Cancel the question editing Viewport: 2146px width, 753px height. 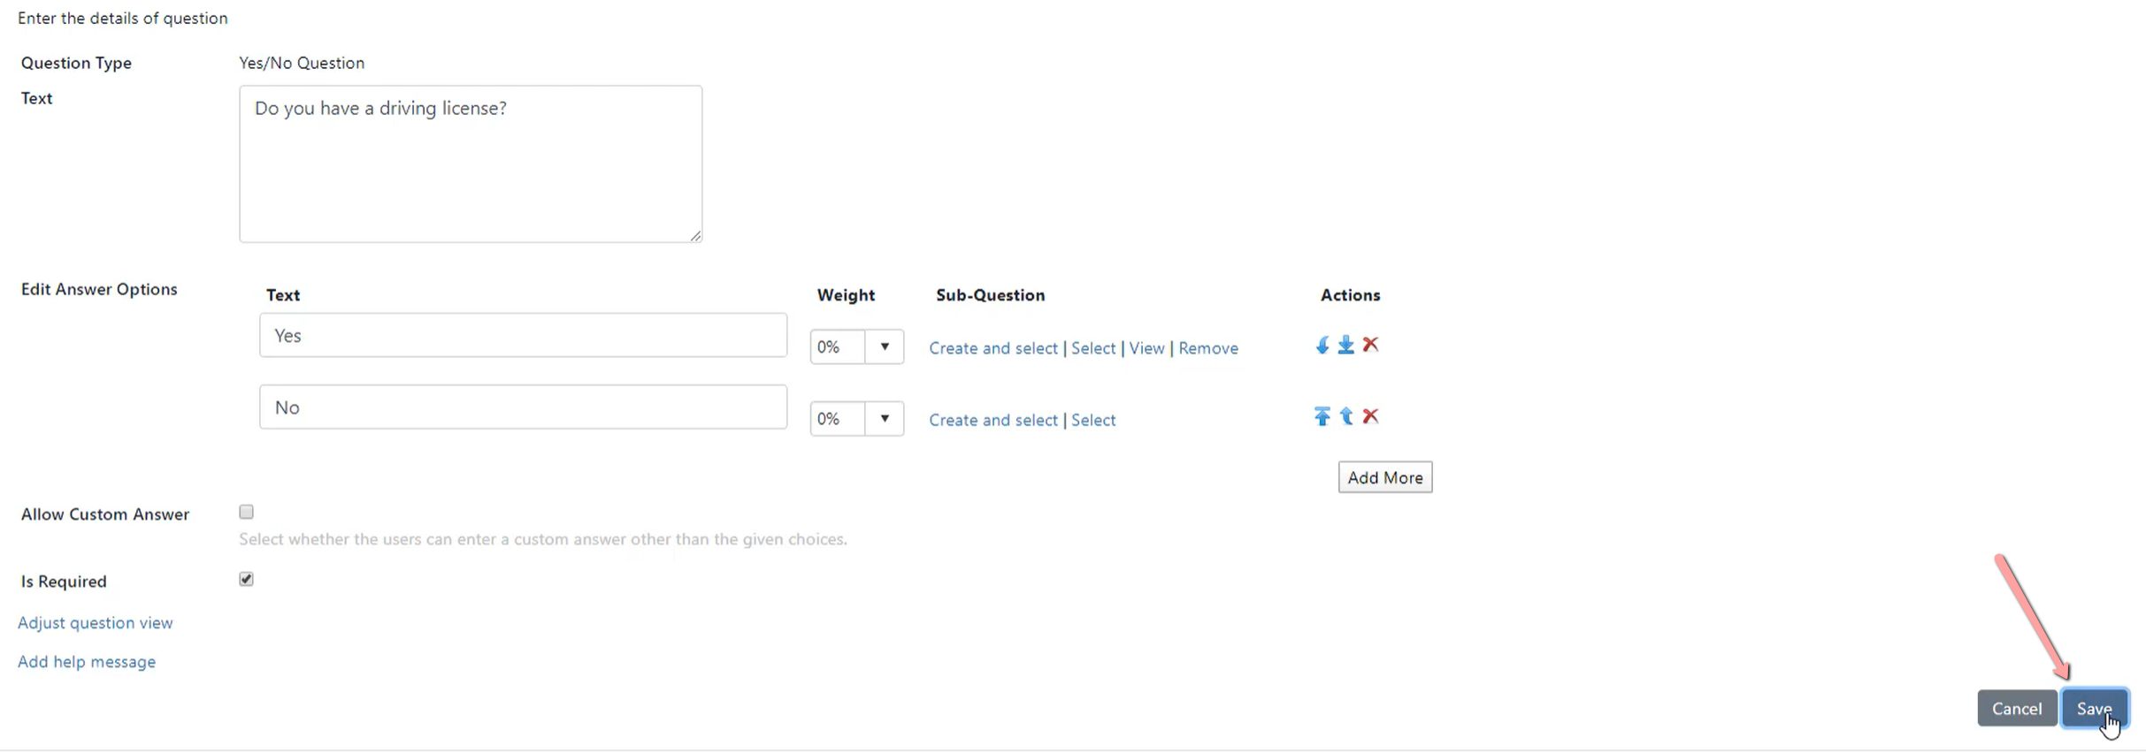[x=2016, y=709]
